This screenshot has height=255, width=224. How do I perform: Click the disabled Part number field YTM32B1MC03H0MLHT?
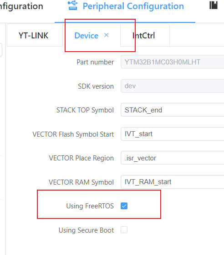click(173, 62)
